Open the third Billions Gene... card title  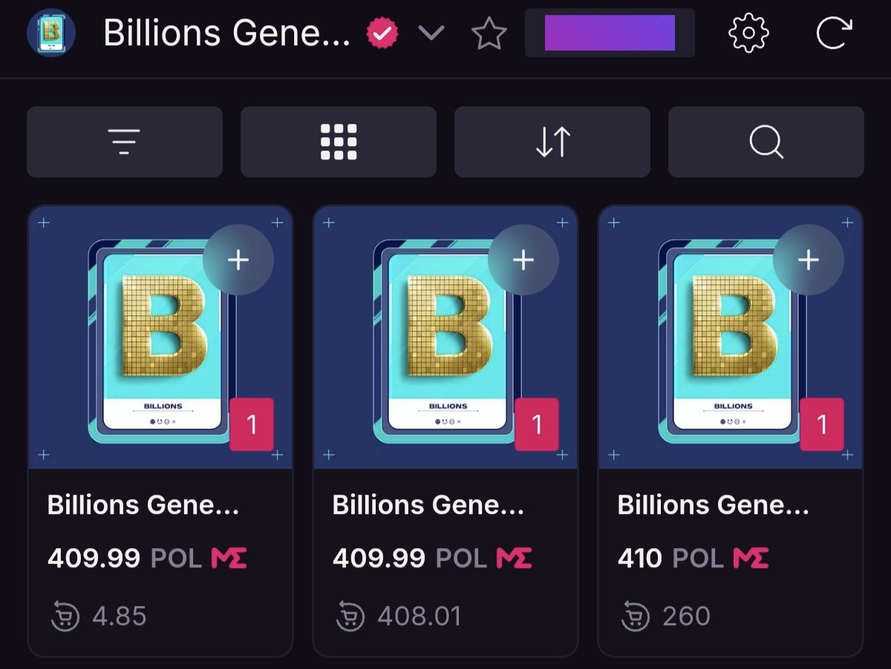coord(714,505)
